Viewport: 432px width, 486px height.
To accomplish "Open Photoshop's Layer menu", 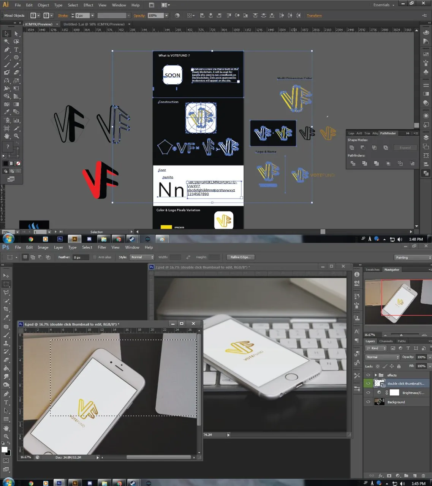I will click(x=58, y=247).
